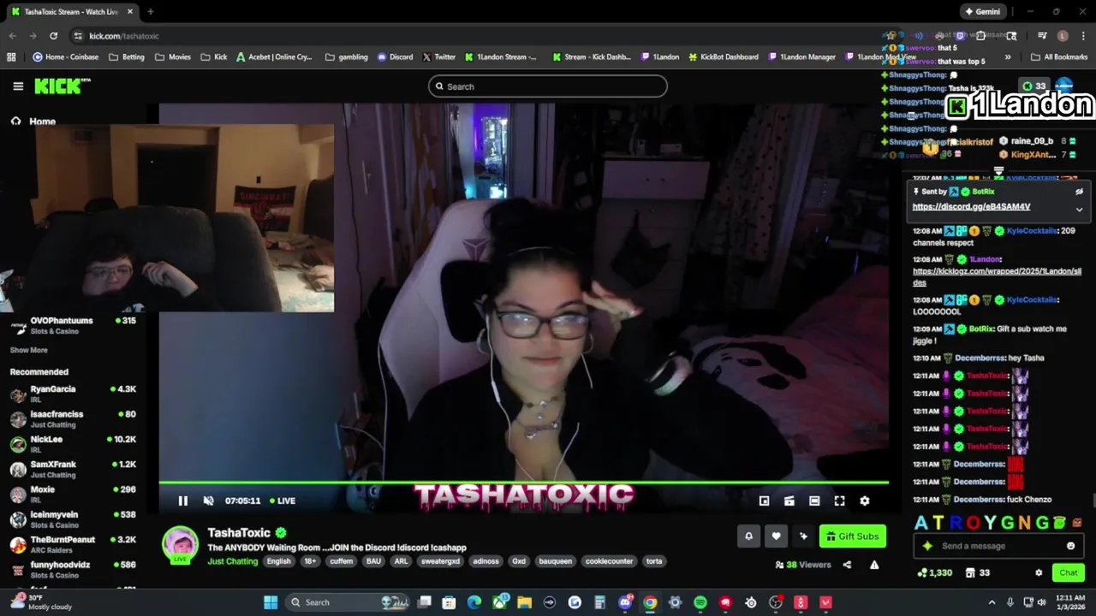Open Discord bookmark

(395, 57)
